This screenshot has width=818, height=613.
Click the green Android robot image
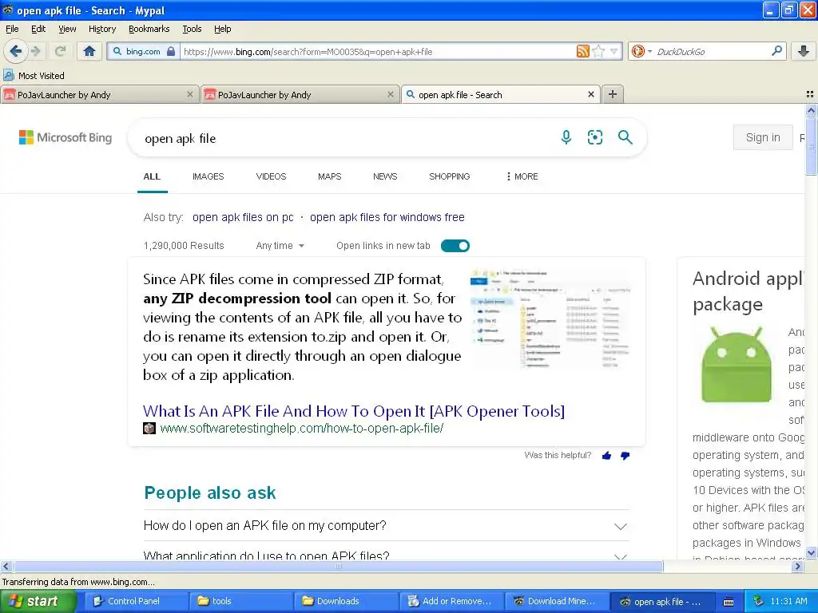click(x=736, y=364)
